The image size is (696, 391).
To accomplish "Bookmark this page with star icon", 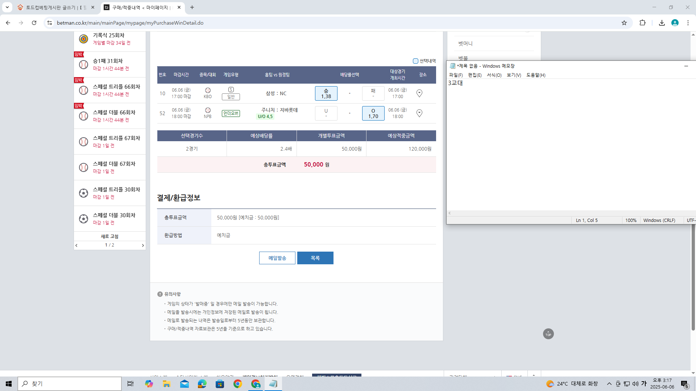I will tap(624, 23).
